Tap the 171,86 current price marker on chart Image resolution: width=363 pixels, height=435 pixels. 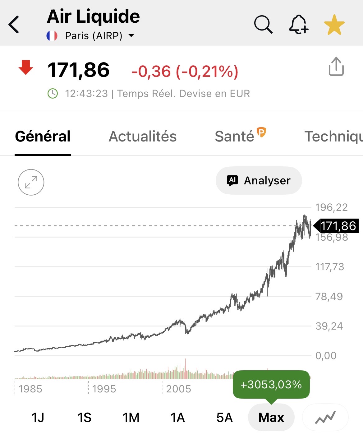click(338, 226)
